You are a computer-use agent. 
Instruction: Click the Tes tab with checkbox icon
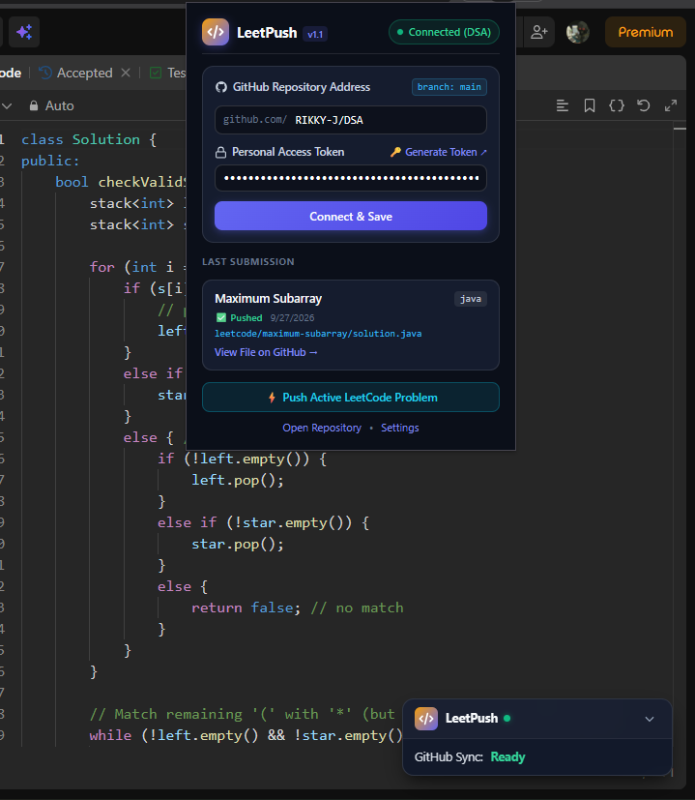[168, 73]
